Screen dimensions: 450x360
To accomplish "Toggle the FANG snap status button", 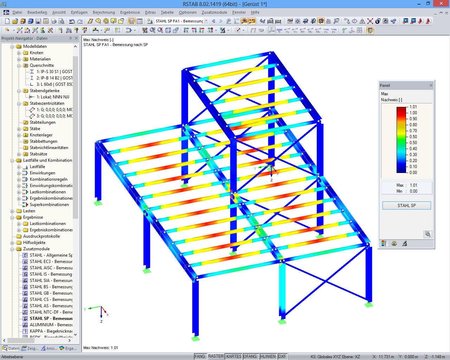I will [200, 356].
